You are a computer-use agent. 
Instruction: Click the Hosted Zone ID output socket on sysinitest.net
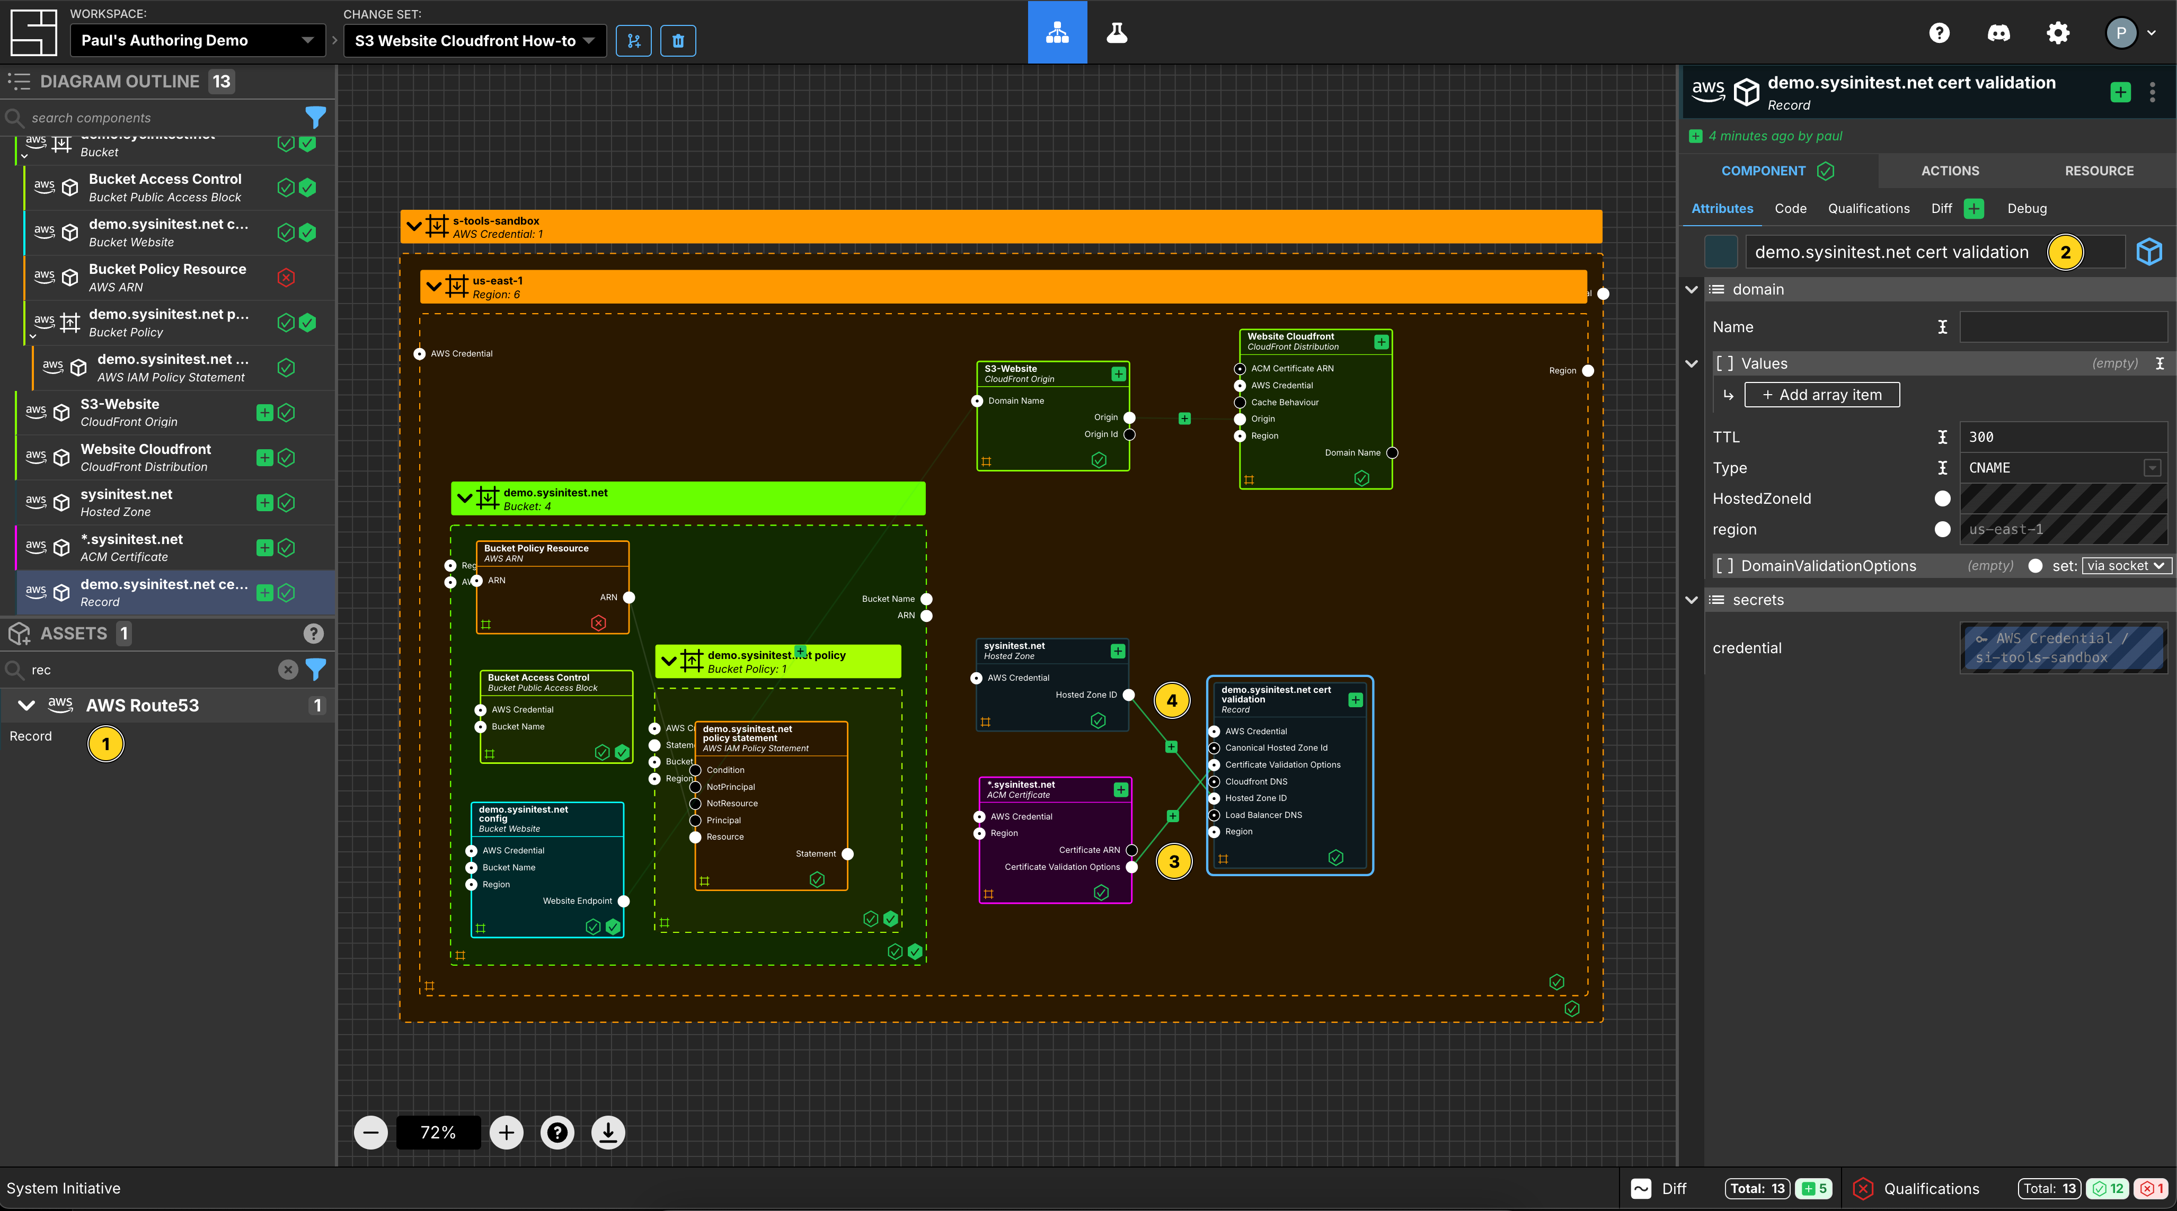[1128, 694]
